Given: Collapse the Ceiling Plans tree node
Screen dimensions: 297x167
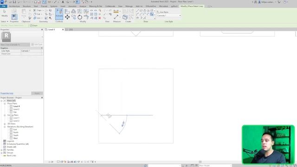Looking at the screenshot, I should (x=5, y=115).
